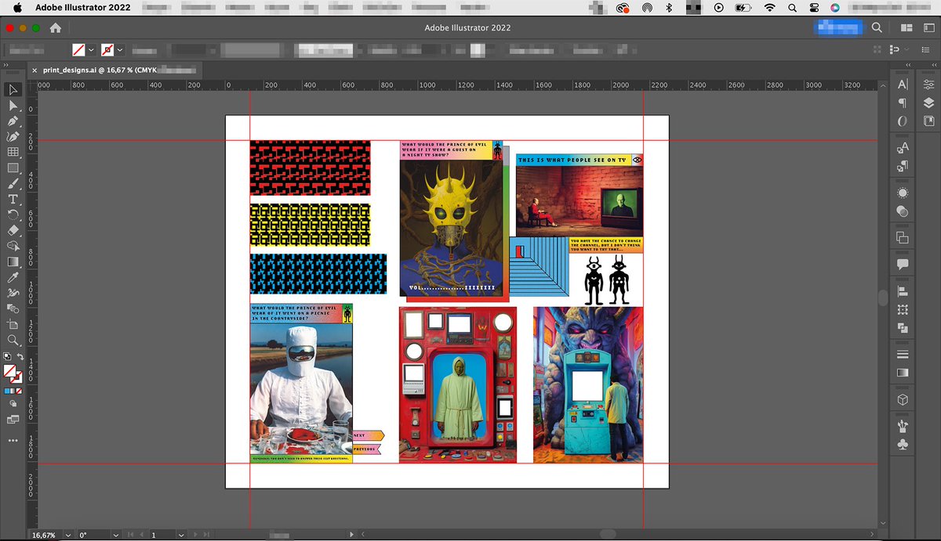Click the Search magnifier in title bar
This screenshot has width=941, height=541.
click(877, 27)
